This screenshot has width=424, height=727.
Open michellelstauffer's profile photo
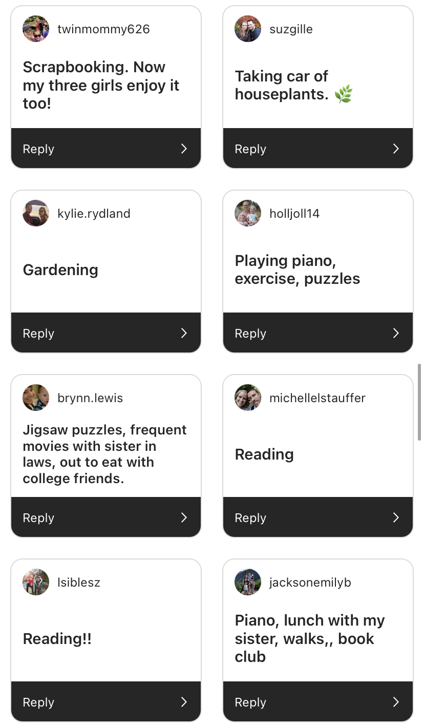[x=248, y=398]
